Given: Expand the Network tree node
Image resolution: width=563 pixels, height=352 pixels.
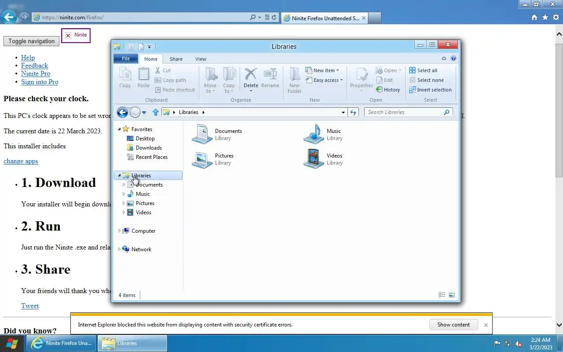Looking at the screenshot, I should click(119, 249).
